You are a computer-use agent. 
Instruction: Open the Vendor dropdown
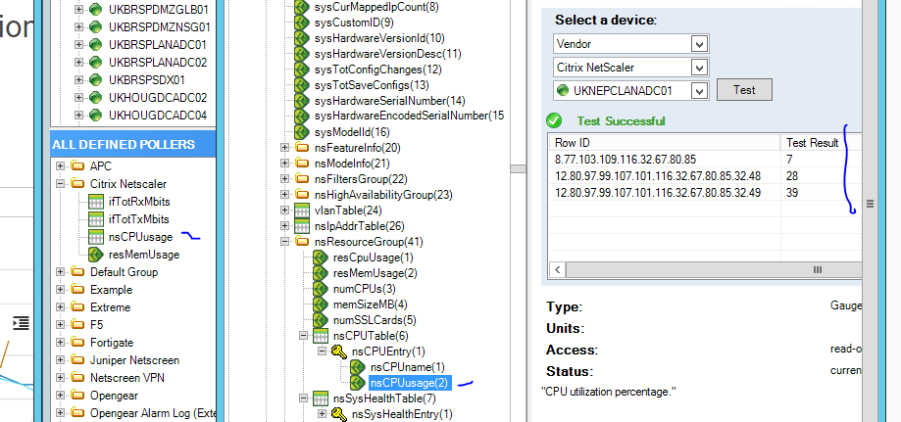coord(699,44)
